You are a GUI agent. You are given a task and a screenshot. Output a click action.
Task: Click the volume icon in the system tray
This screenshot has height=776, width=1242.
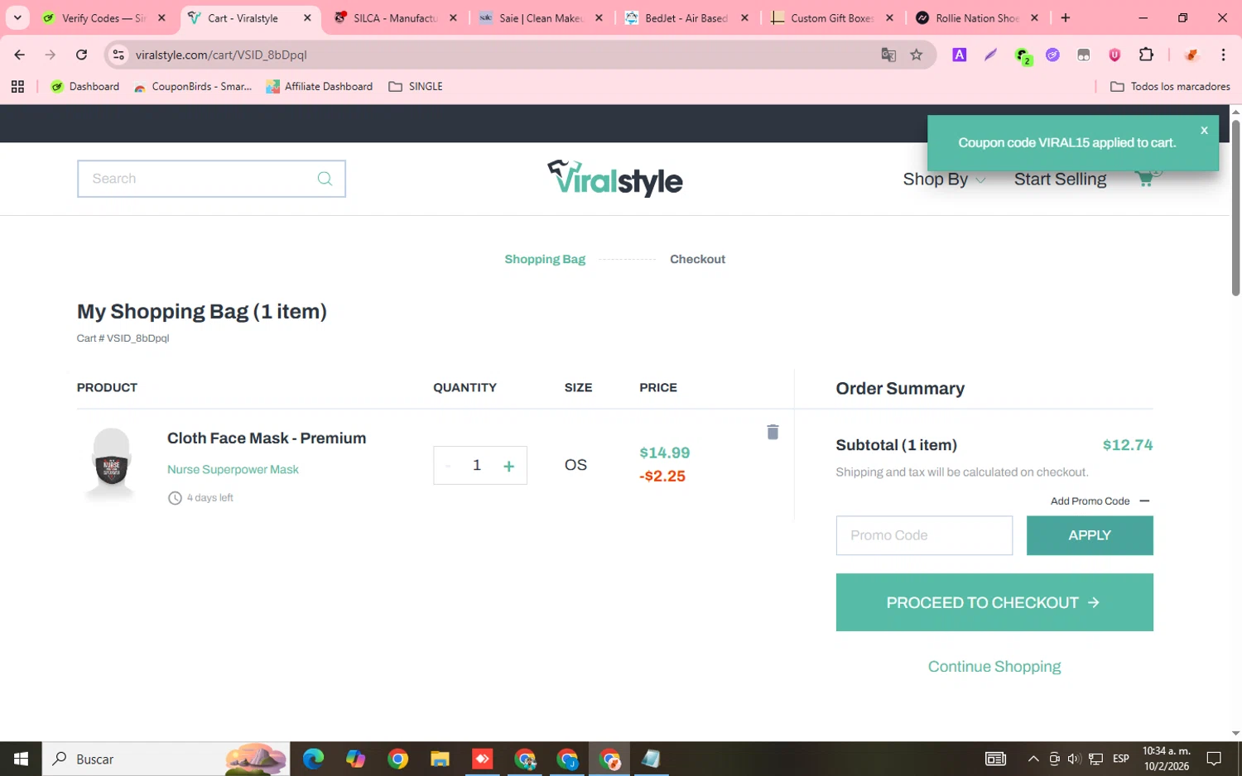(x=1074, y=759)
